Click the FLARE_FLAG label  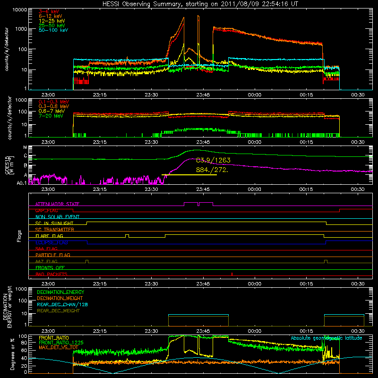click(49, 236)
